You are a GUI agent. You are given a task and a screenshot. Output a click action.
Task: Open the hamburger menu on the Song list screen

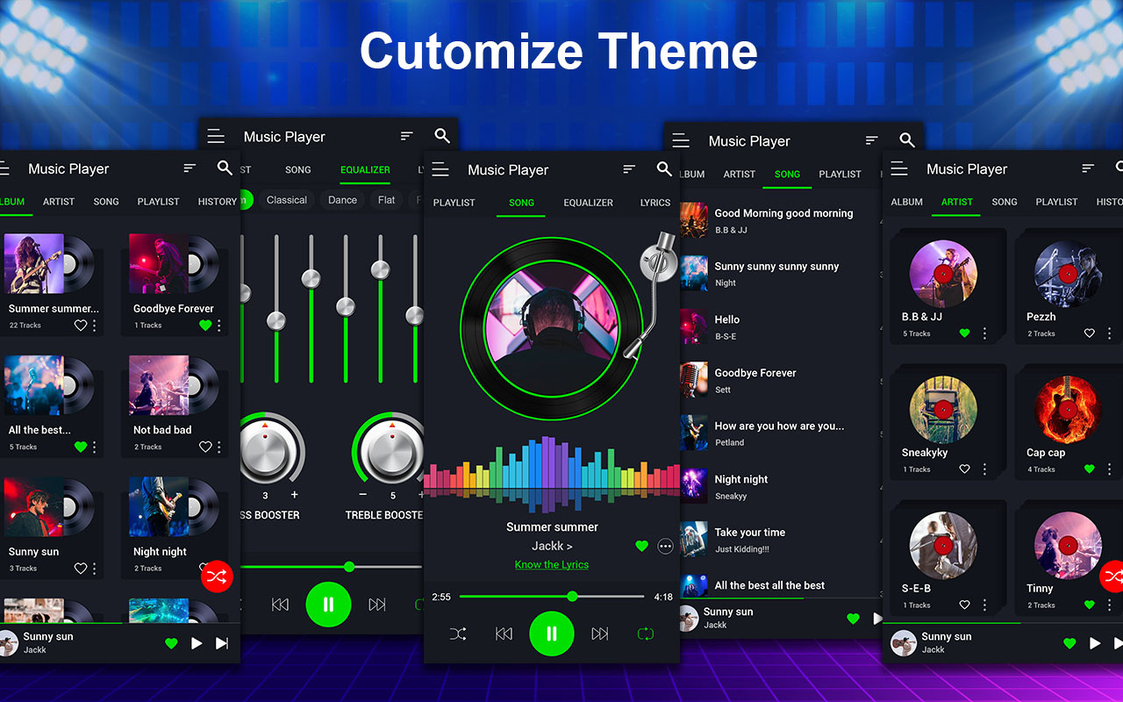680,141
